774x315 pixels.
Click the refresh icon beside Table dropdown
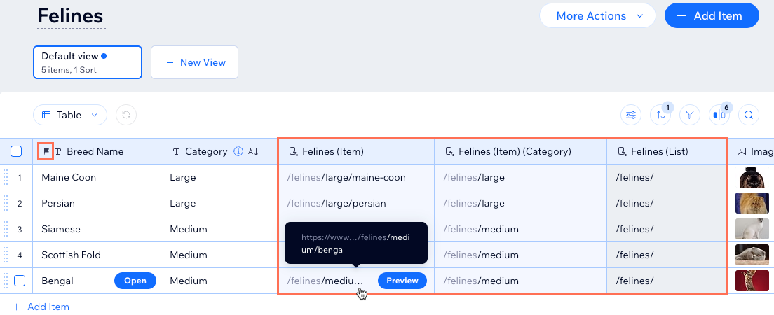tap(126, 115)
